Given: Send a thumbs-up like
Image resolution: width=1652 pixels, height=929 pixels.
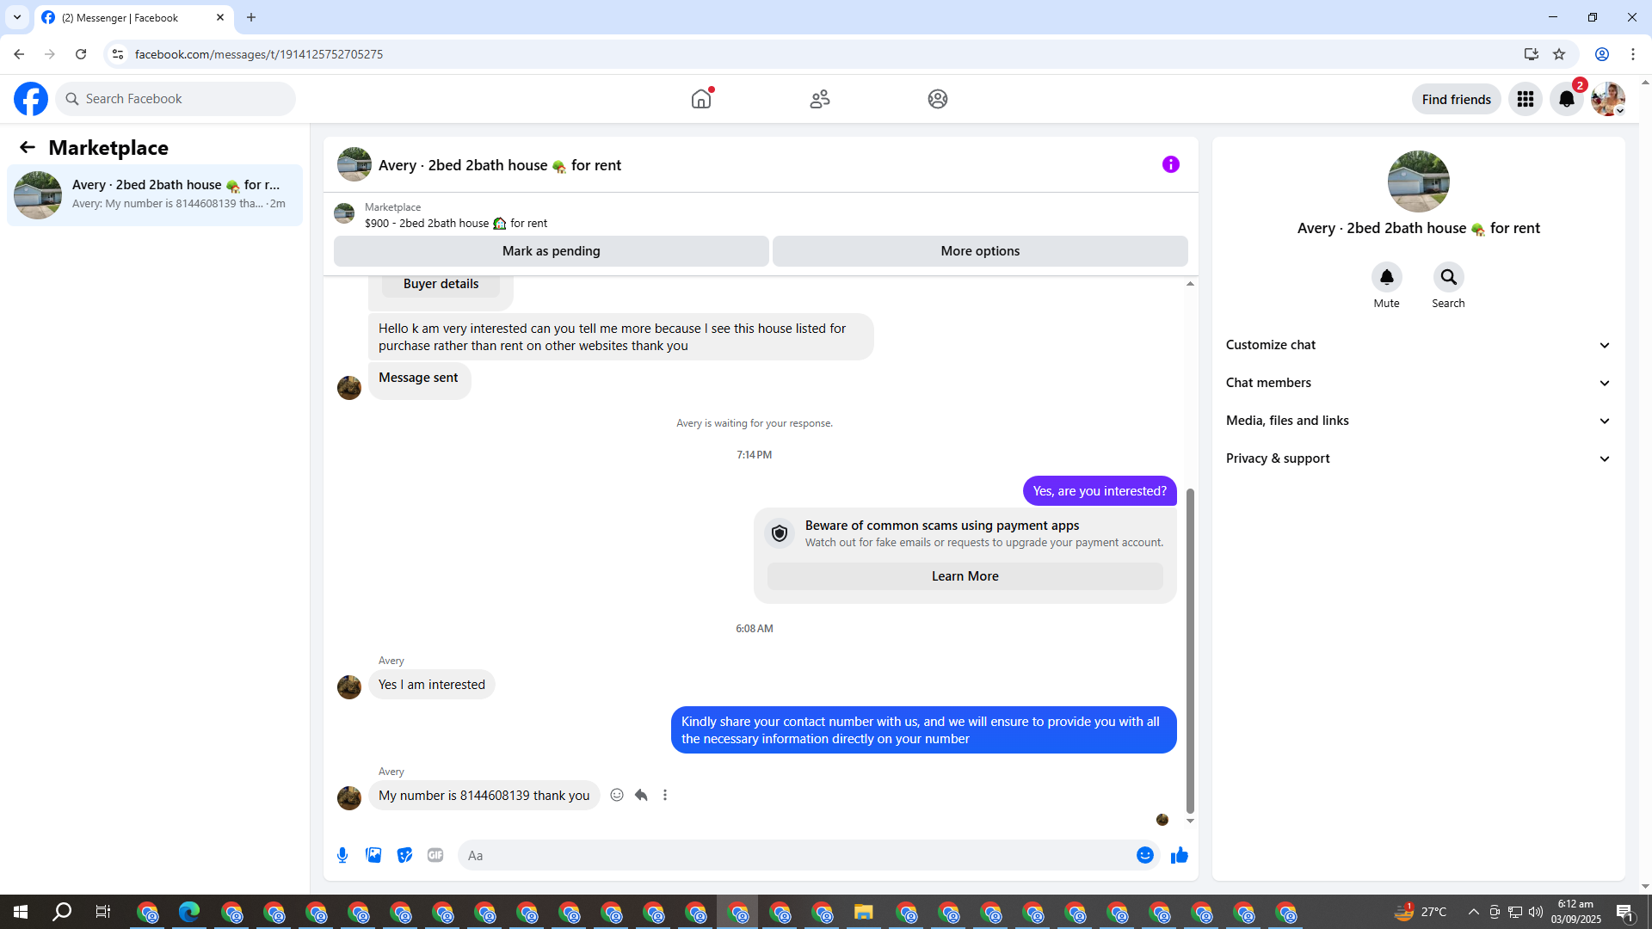Looking at the screenshot, I should (x=1180, y=855).
